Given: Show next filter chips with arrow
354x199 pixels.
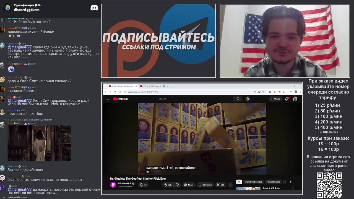Looking at the screenshot, I should 290,182.
